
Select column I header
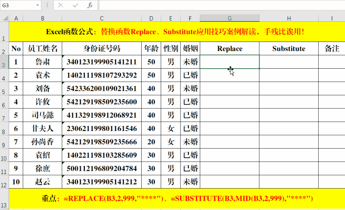coord(332,18)
